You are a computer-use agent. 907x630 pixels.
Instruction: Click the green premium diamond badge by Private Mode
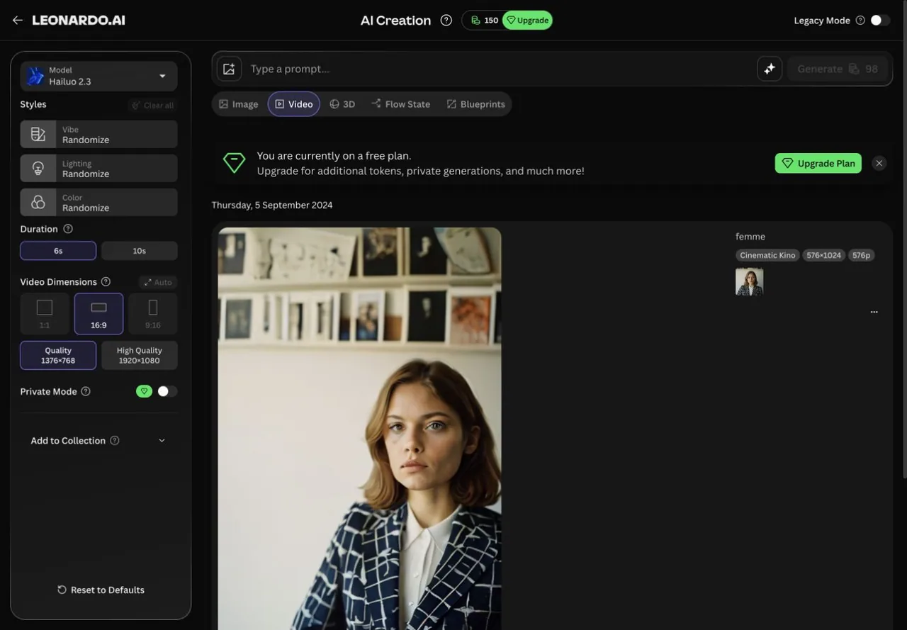144,391
